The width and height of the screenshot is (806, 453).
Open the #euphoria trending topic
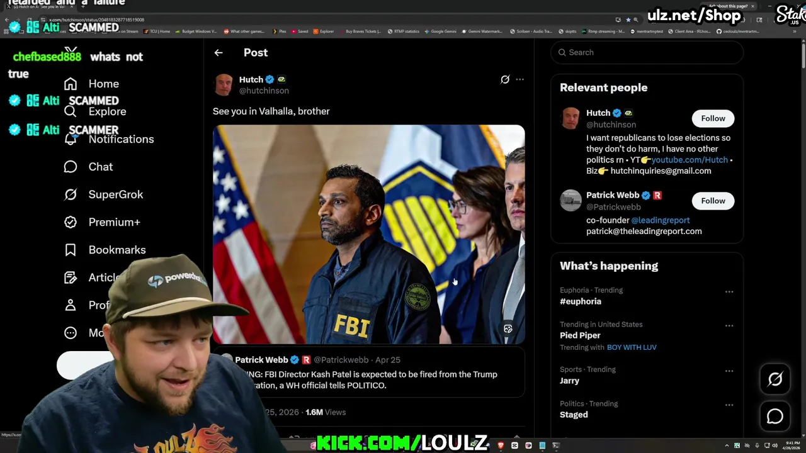pos(581,301)
